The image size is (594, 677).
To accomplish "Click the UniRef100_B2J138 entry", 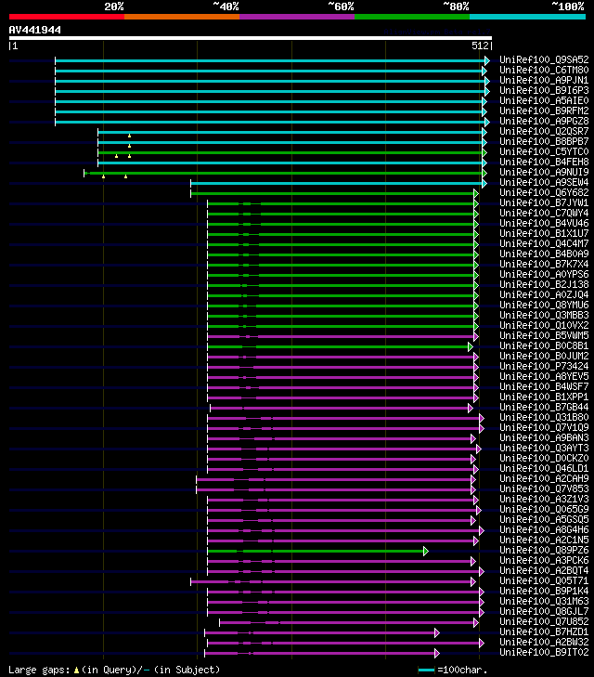I will (544, 284).
